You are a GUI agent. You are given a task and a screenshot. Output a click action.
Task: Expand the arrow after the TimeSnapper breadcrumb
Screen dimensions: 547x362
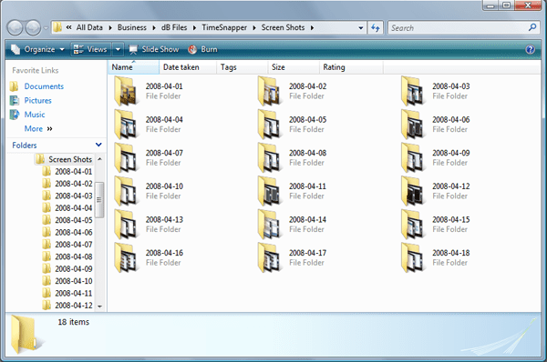click(x=254, y=28)
